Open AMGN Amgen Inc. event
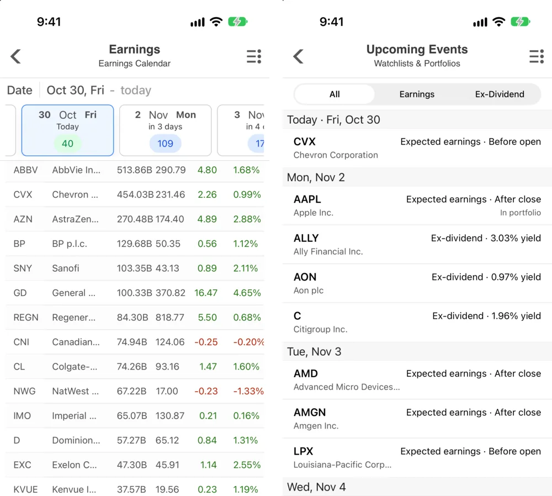Screen dimensions: 552x496 pyautogui.click(x=417, y=419)
